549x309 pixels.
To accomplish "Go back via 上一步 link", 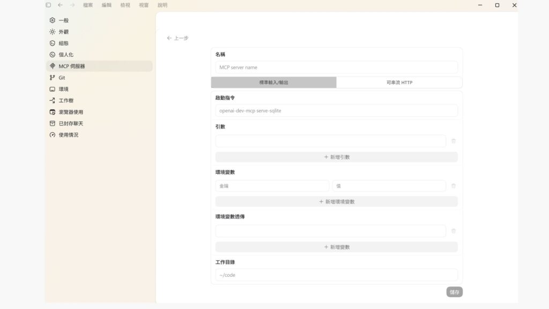I will 177,38.
